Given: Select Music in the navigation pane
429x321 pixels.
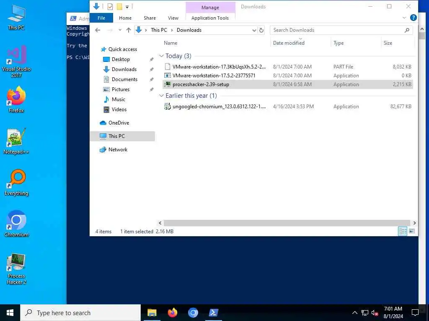Looking at the screenshot, I should coord(118,99).
